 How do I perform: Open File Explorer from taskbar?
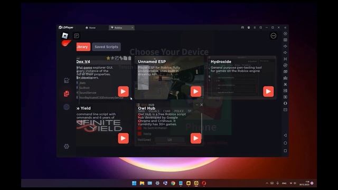pyautogui.click(x=142, y=183)
